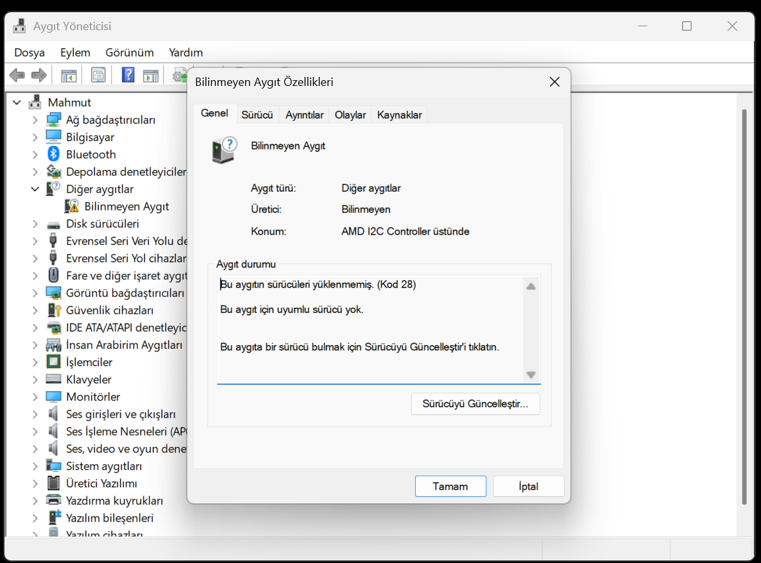Screen dimensions: 761x563
Task: Select the Bluetooth category icon
Action: 53,154
